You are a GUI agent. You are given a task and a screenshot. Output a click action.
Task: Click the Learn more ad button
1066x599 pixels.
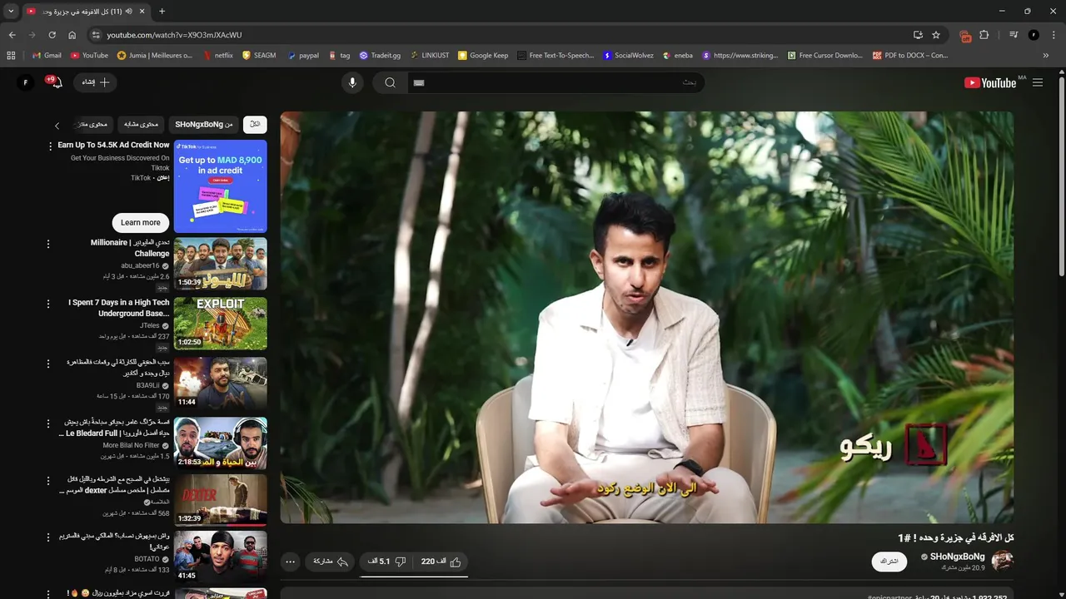click(x=140, y=222)
